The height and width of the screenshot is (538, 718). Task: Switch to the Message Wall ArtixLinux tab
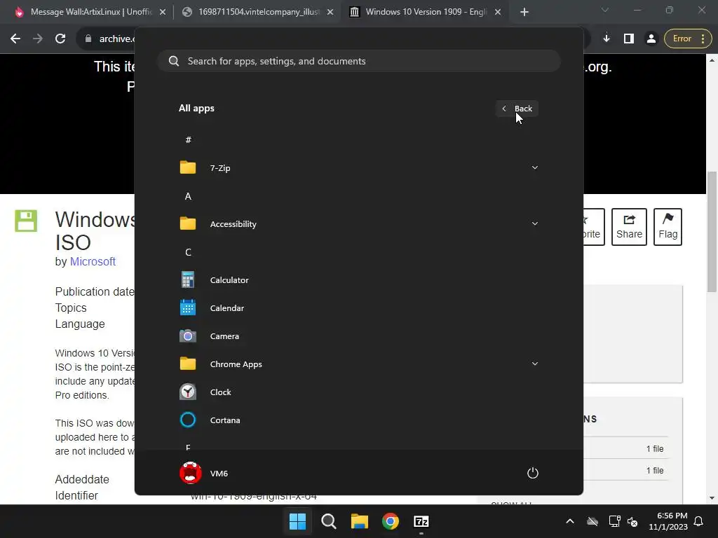coord(90,12)
